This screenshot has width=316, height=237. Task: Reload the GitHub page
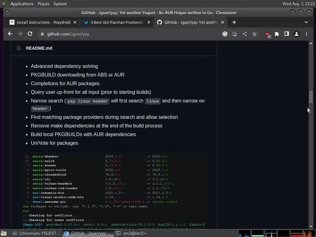click(30, 34)
